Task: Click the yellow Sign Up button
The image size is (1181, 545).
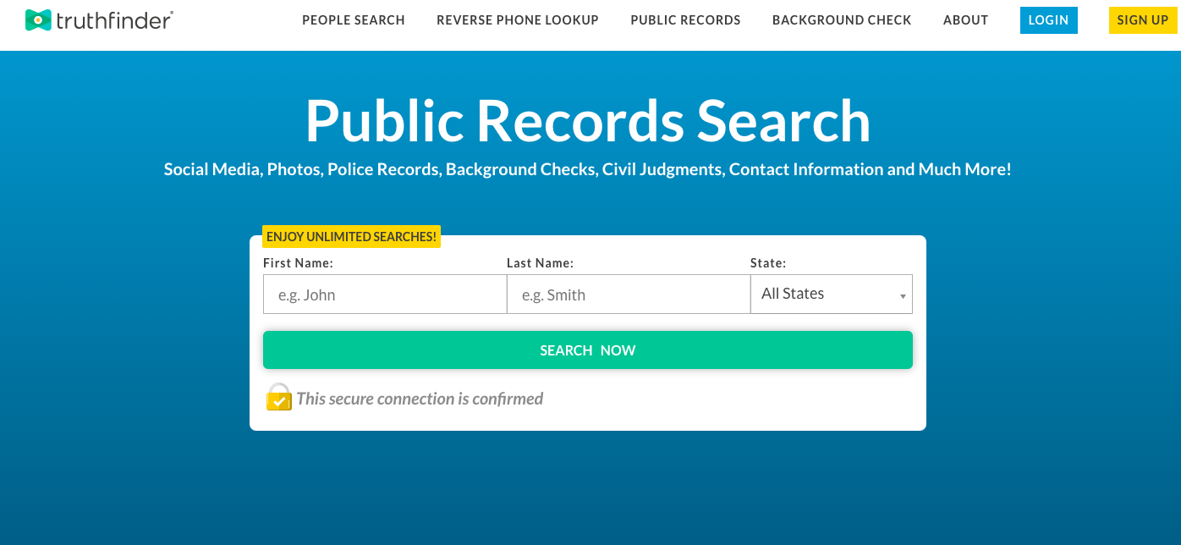Action: click(x=1143, y=20)
